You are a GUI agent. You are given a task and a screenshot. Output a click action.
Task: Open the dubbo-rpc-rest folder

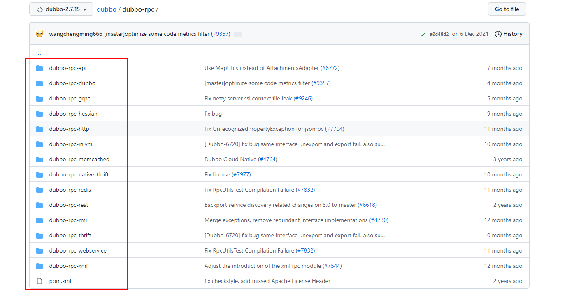click(69, 205)
